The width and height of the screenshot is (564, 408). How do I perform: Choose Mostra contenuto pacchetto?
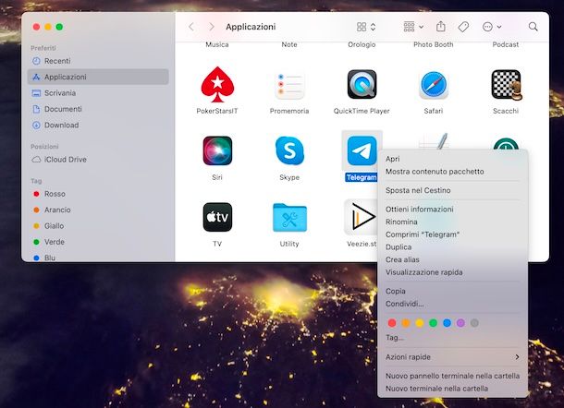[x=452, y=172]
